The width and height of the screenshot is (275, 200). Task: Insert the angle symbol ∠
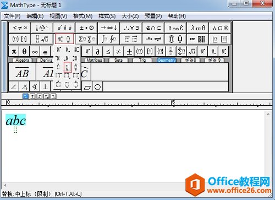coord(14,87)
